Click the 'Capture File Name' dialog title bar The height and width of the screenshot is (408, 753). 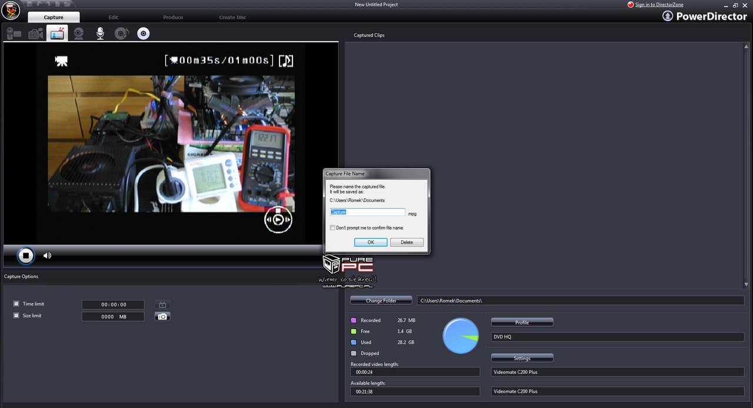point(376,174)
